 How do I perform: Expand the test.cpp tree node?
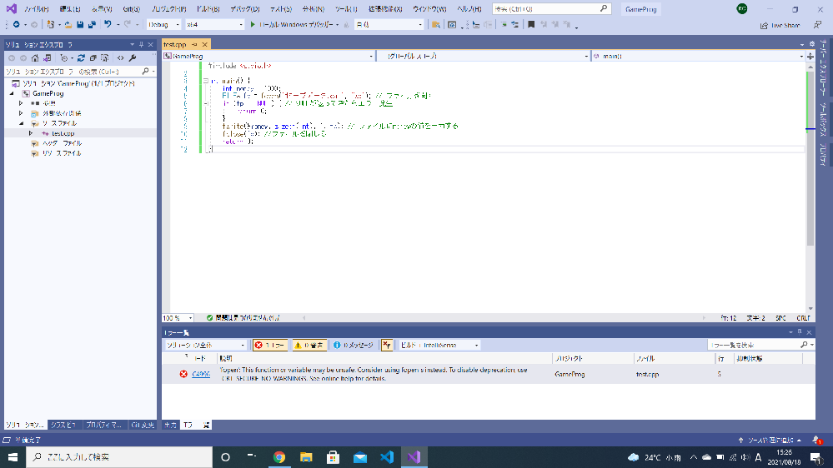31,133
